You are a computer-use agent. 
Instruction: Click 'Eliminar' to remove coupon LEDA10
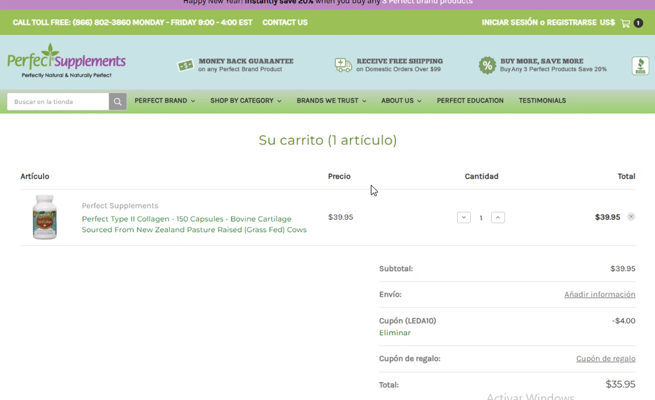pyautogui.click(x=395, y=333)
